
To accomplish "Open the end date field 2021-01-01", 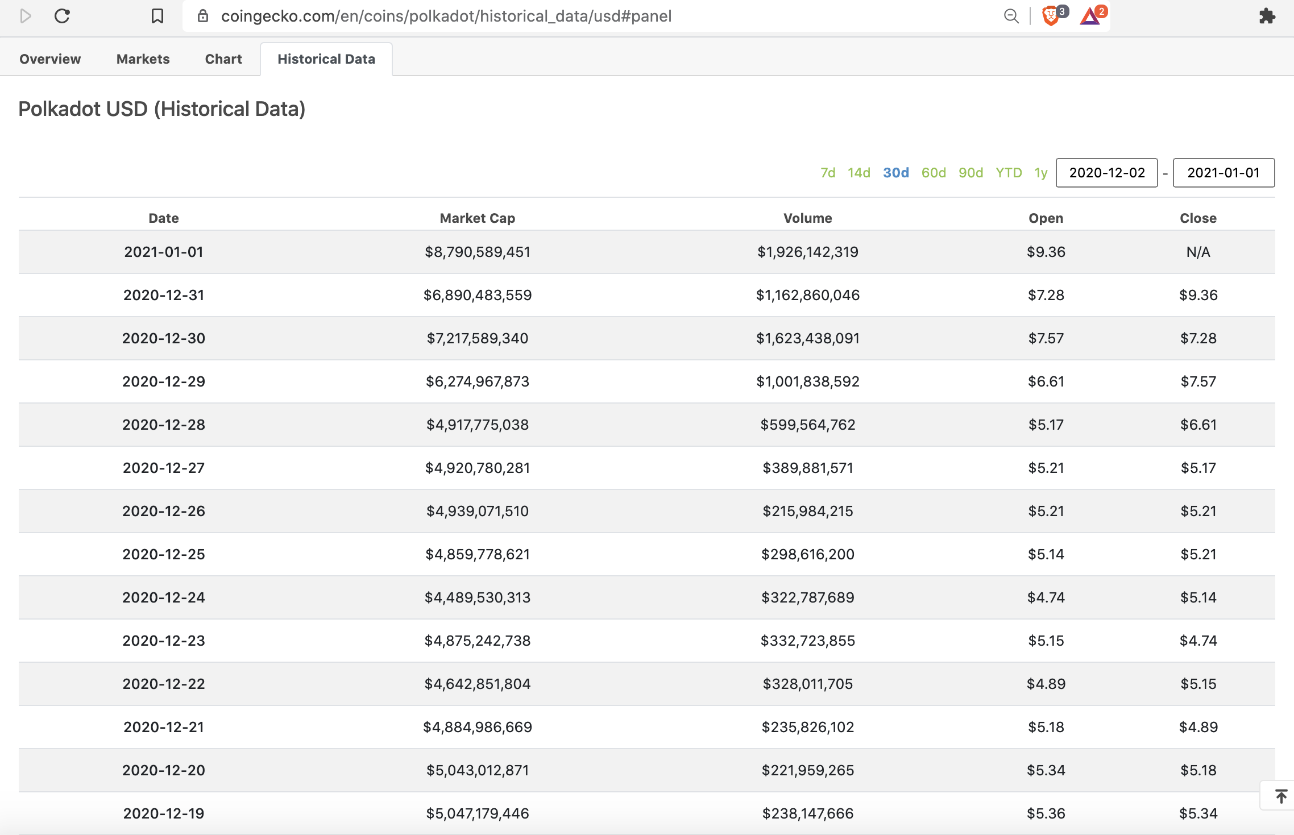I will coord(1224,173).
